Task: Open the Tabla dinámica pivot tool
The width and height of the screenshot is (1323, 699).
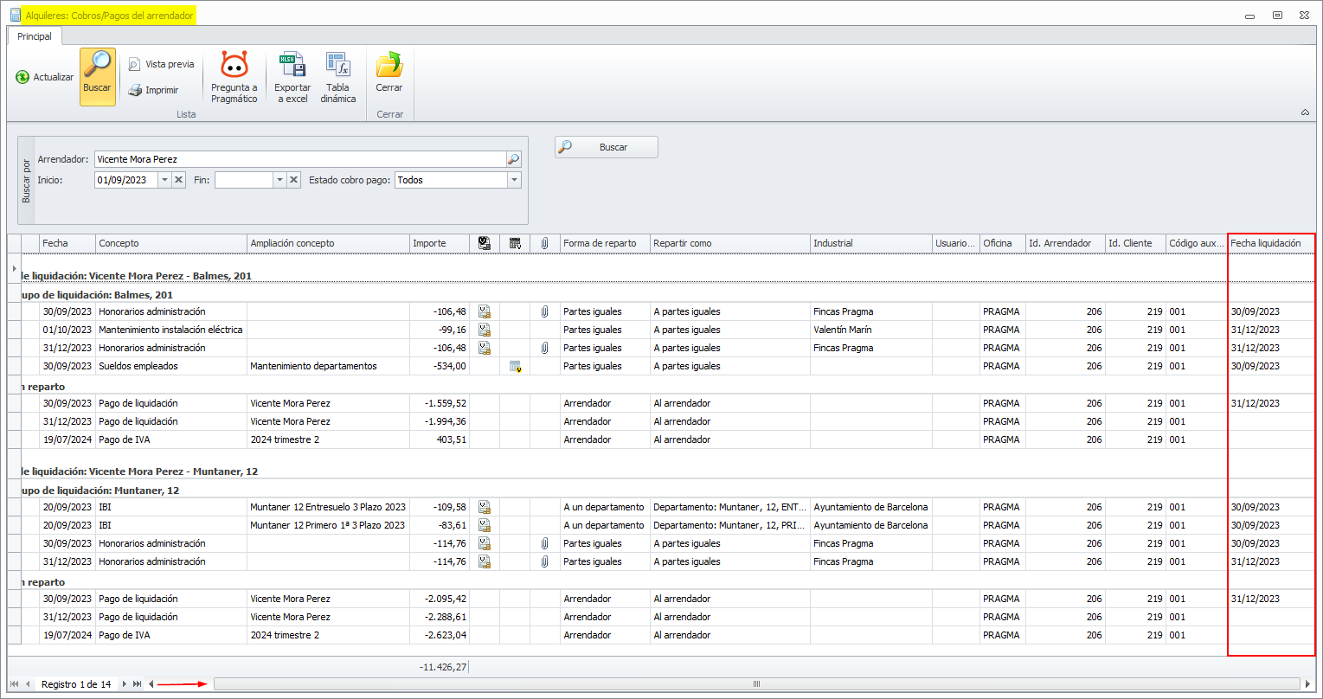Action: 337,65
